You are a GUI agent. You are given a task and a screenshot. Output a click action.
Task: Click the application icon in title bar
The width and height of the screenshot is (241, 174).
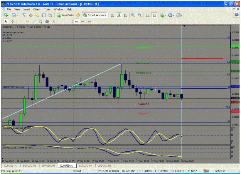tap(3, 4)
